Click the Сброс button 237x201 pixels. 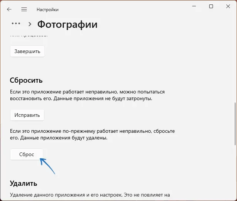click(27, 154)
